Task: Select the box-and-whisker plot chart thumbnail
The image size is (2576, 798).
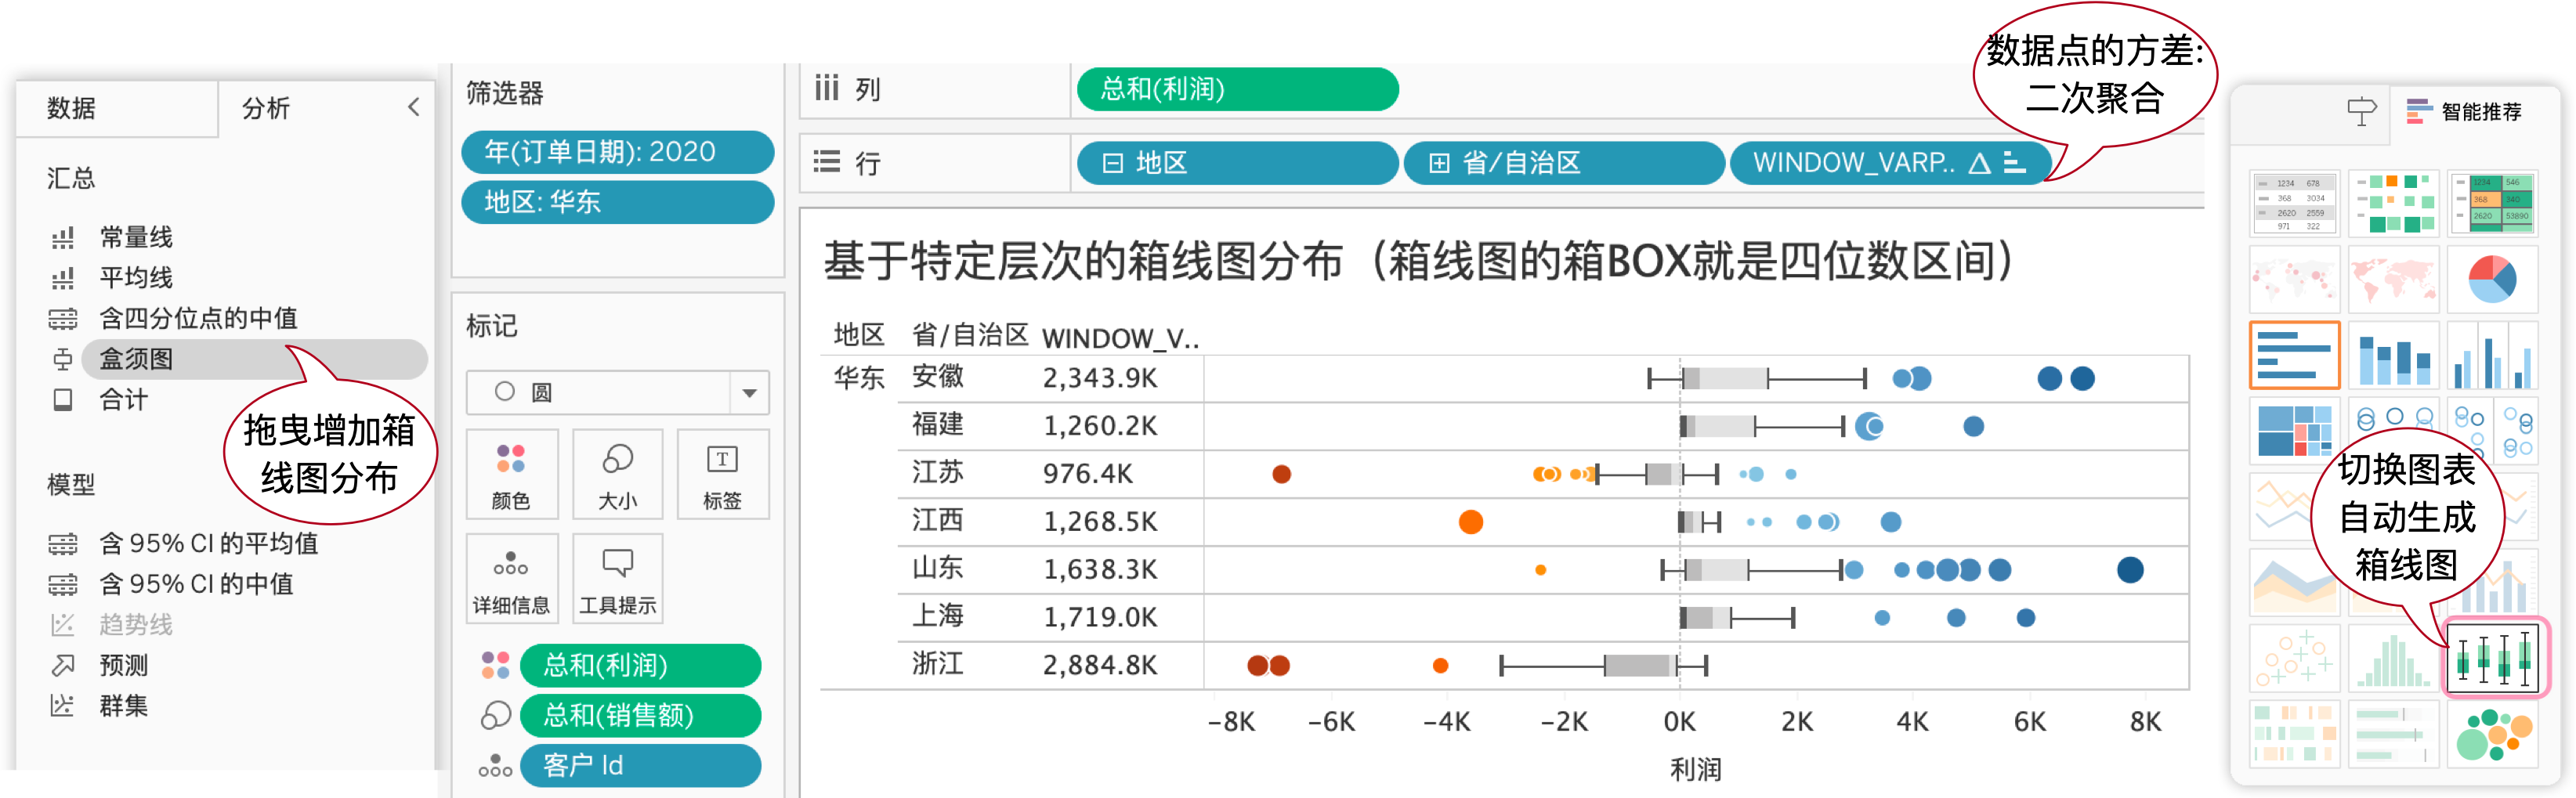Action: 2493,657
